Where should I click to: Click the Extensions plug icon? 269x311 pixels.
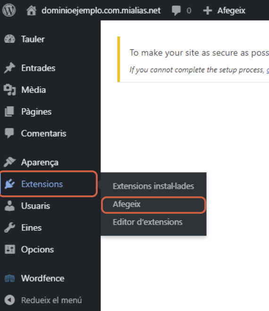pos(9,184)
